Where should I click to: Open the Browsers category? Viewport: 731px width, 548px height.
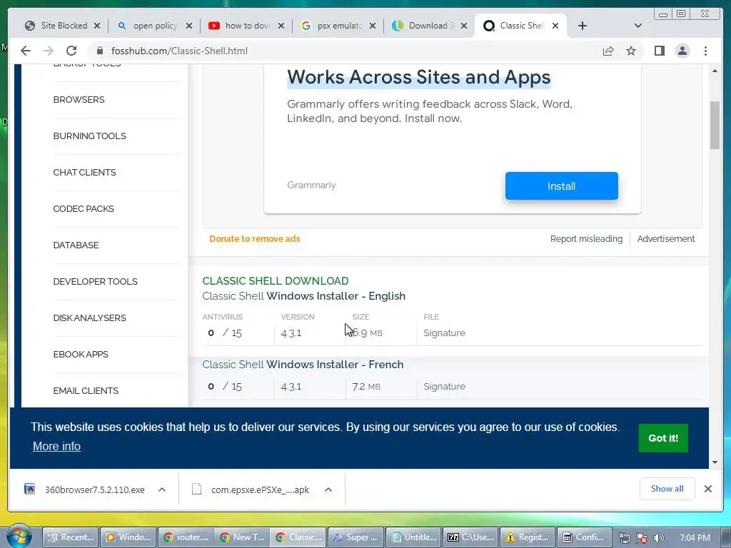pos(79,100)
